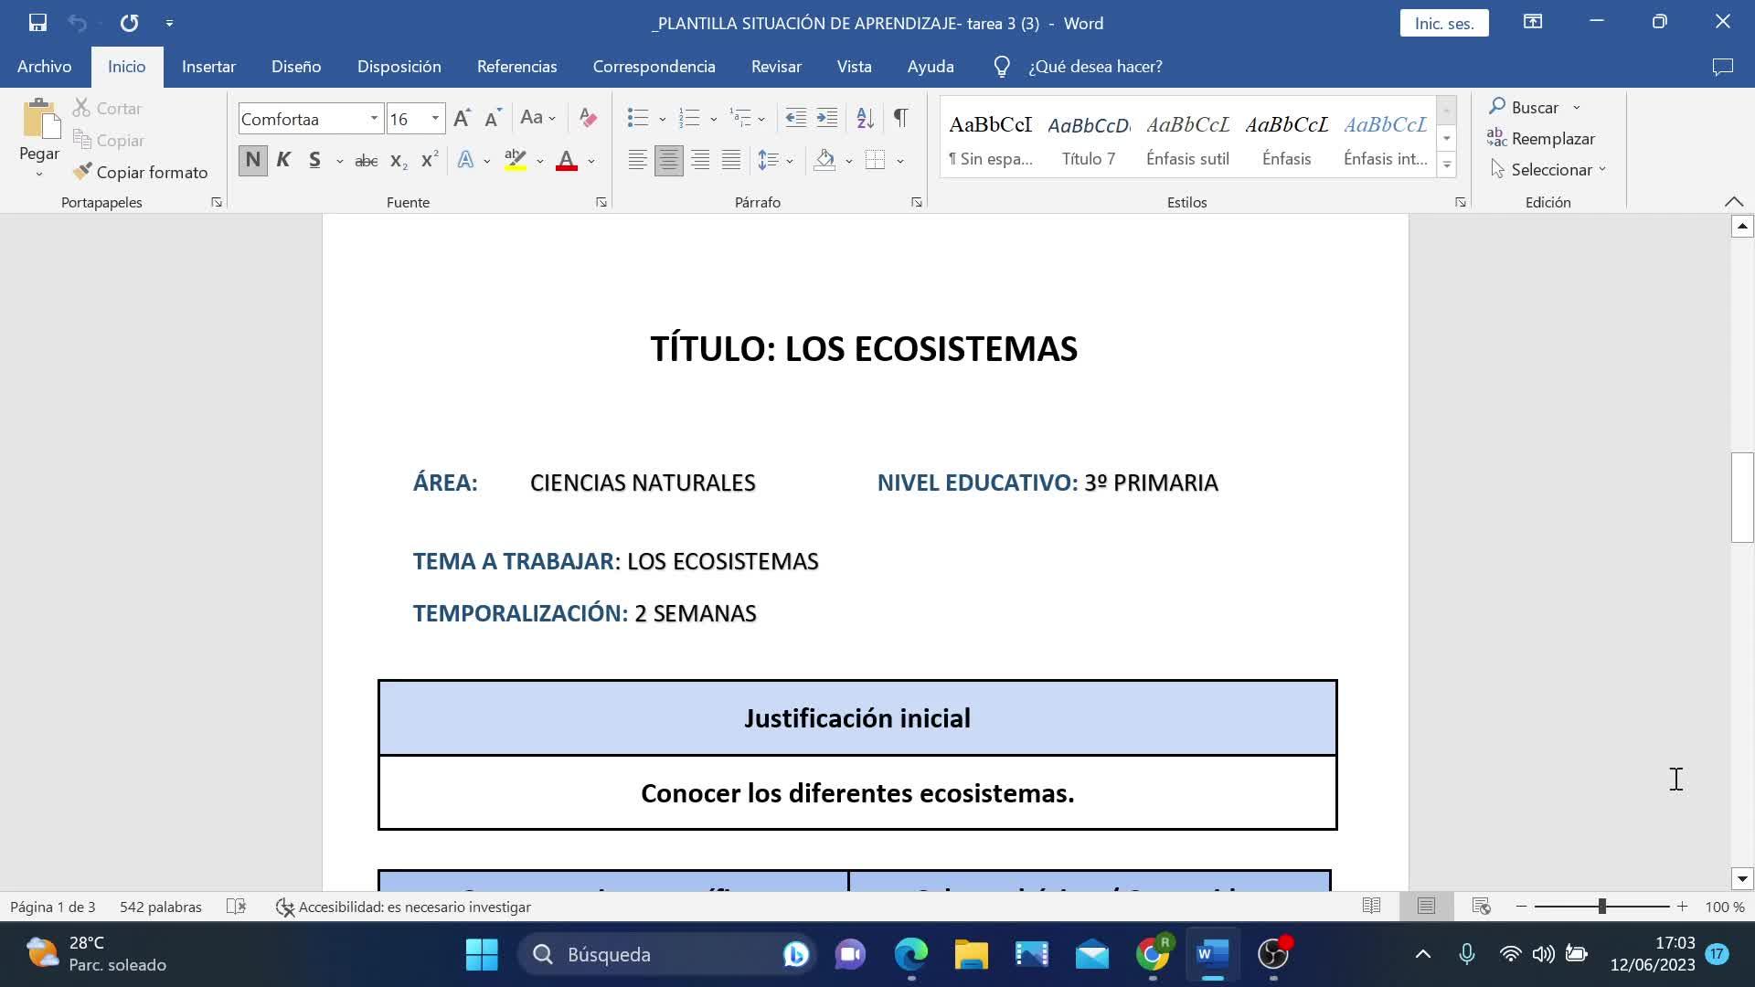Viewport: 1755px width, 987px height.
Task: Toggle bold N formatting button
Action: pyautogui.click(x=253, y=161)
